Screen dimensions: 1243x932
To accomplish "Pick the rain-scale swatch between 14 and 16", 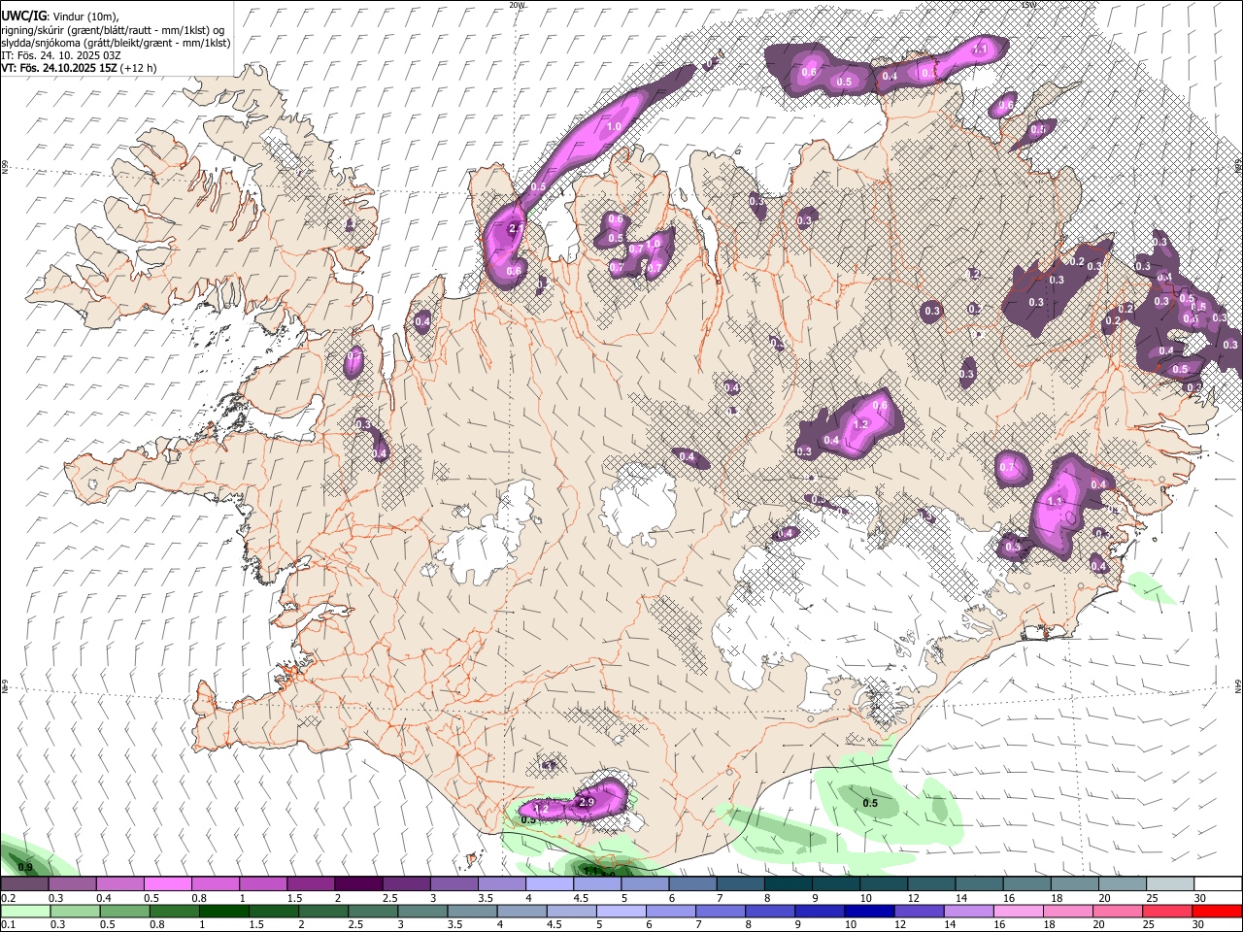I will click(970, 911).
